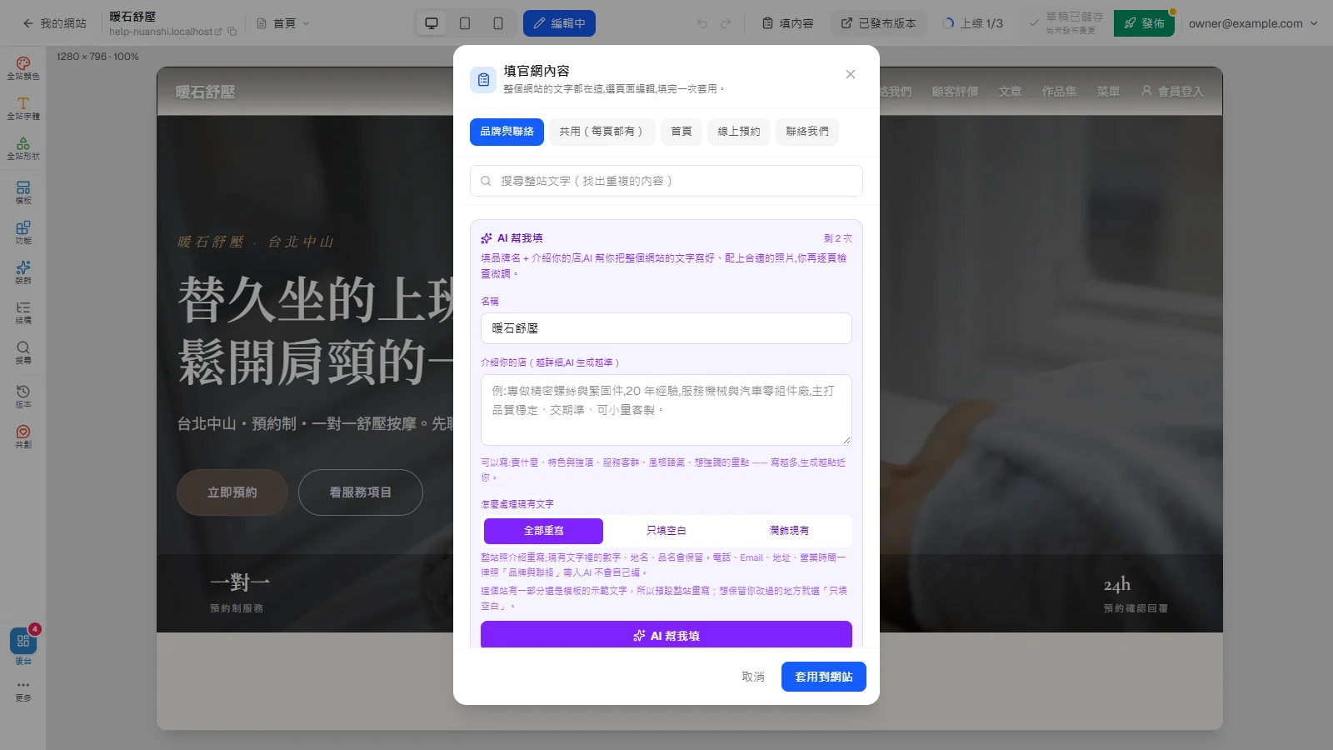Viewport: 1333px width, 750px height.
Task: Open the 共創 co-creation panel
Action: point(23,437)
